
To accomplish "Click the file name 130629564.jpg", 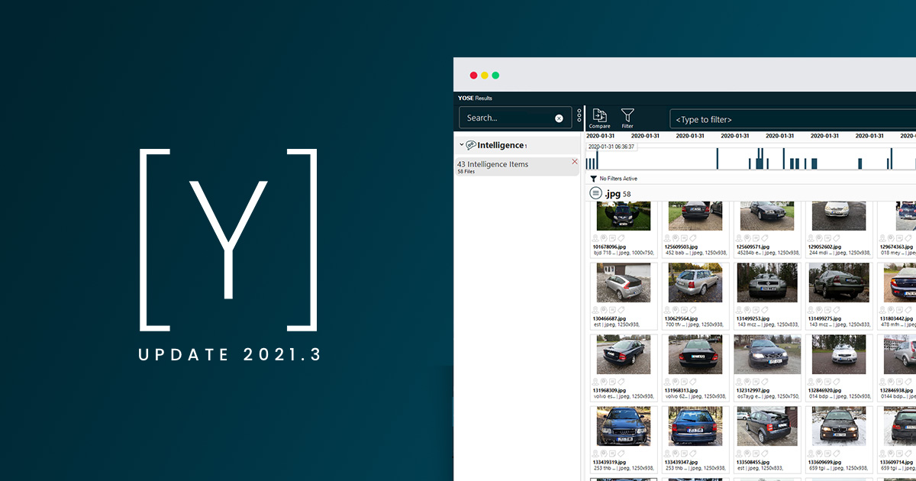I will click(x=681, y=318).
